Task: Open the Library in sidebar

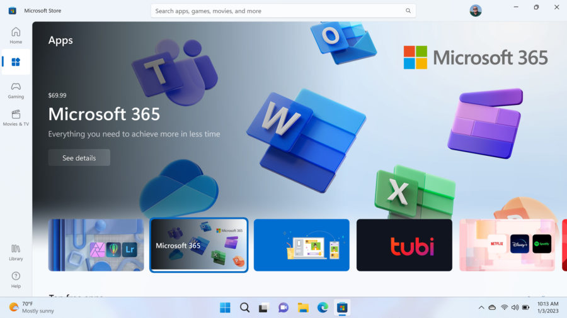Action: (x=16, y=253)
